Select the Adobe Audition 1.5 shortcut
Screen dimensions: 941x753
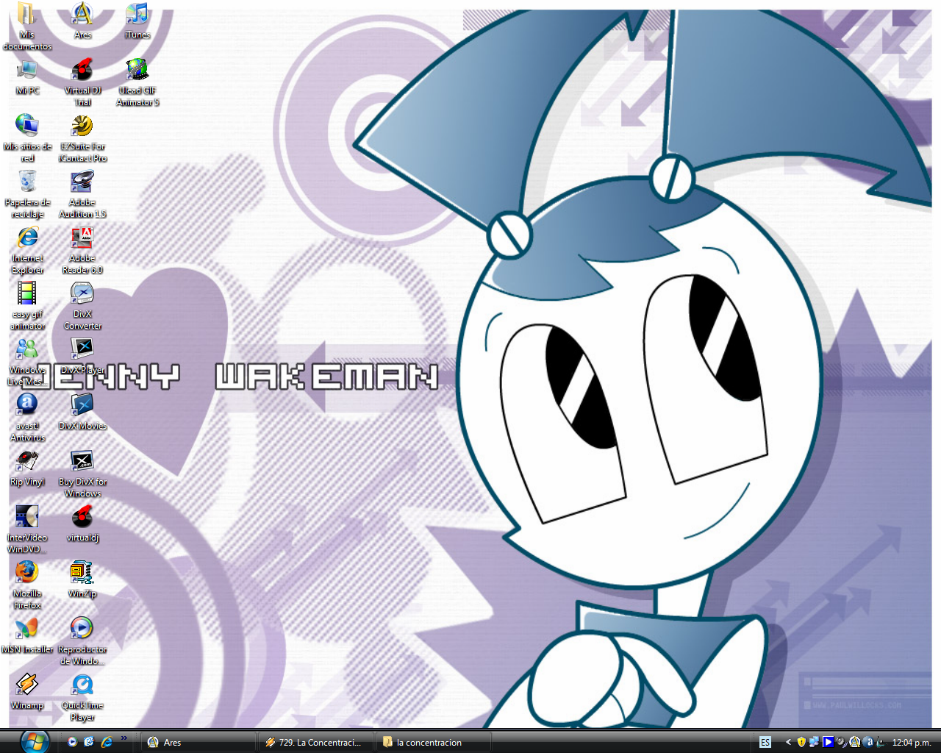[82, 194]
